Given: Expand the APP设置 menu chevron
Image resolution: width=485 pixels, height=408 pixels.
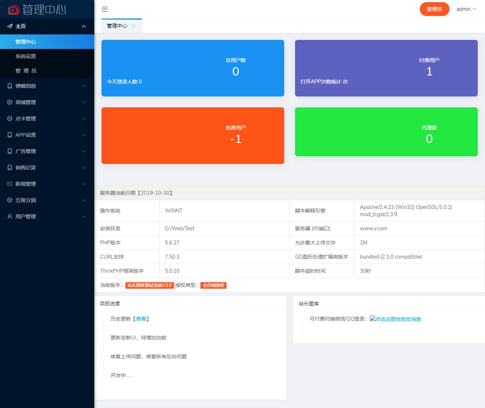Looking at the screenshot, I should (83, 135).
